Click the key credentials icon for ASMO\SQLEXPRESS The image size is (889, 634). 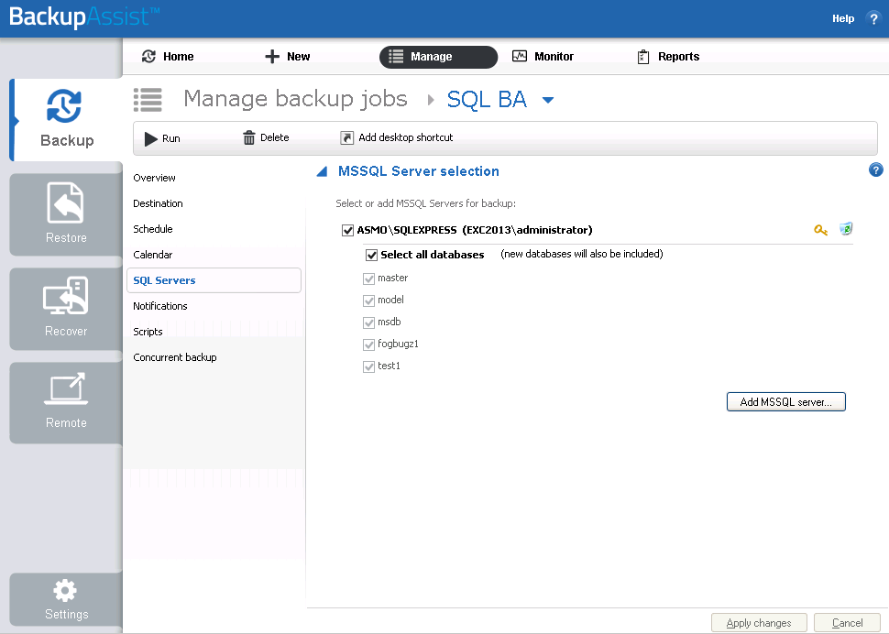point(820,230)
